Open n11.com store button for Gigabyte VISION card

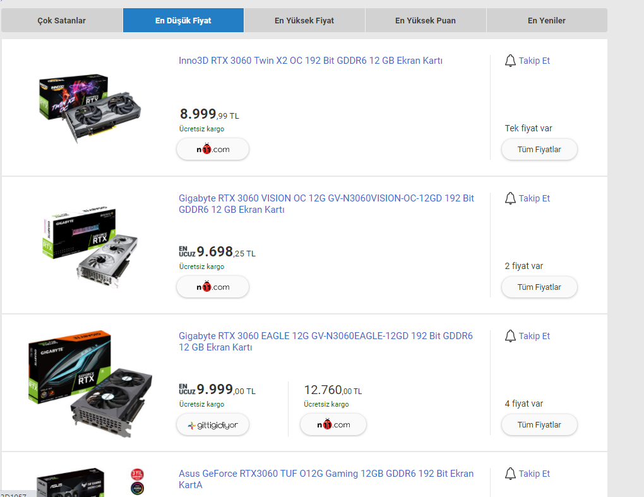coord(213,287)
